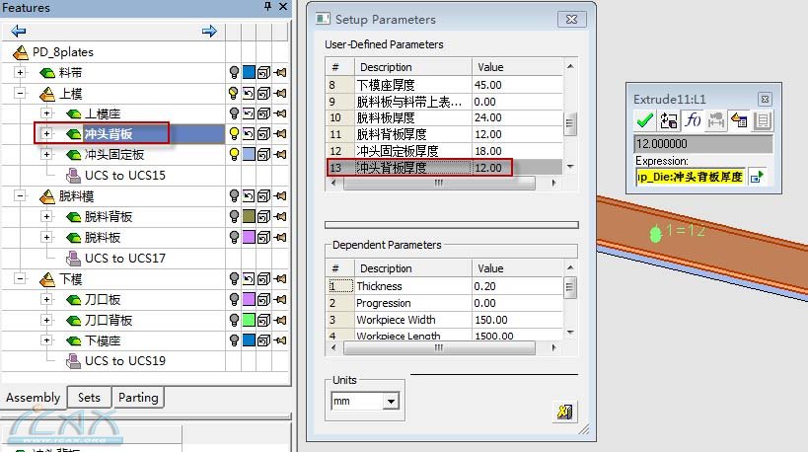Click the pin icon in the 脱料板 row

coord(280,237)
